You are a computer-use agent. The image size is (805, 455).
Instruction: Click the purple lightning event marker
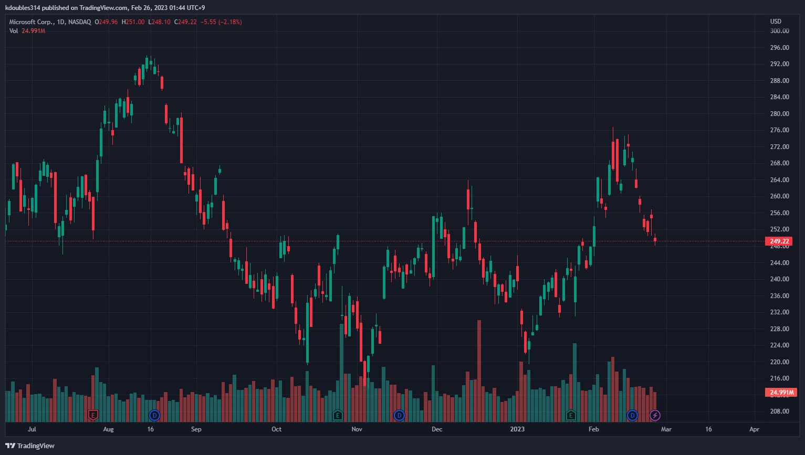pyautogui.click(x=655, y=415)
